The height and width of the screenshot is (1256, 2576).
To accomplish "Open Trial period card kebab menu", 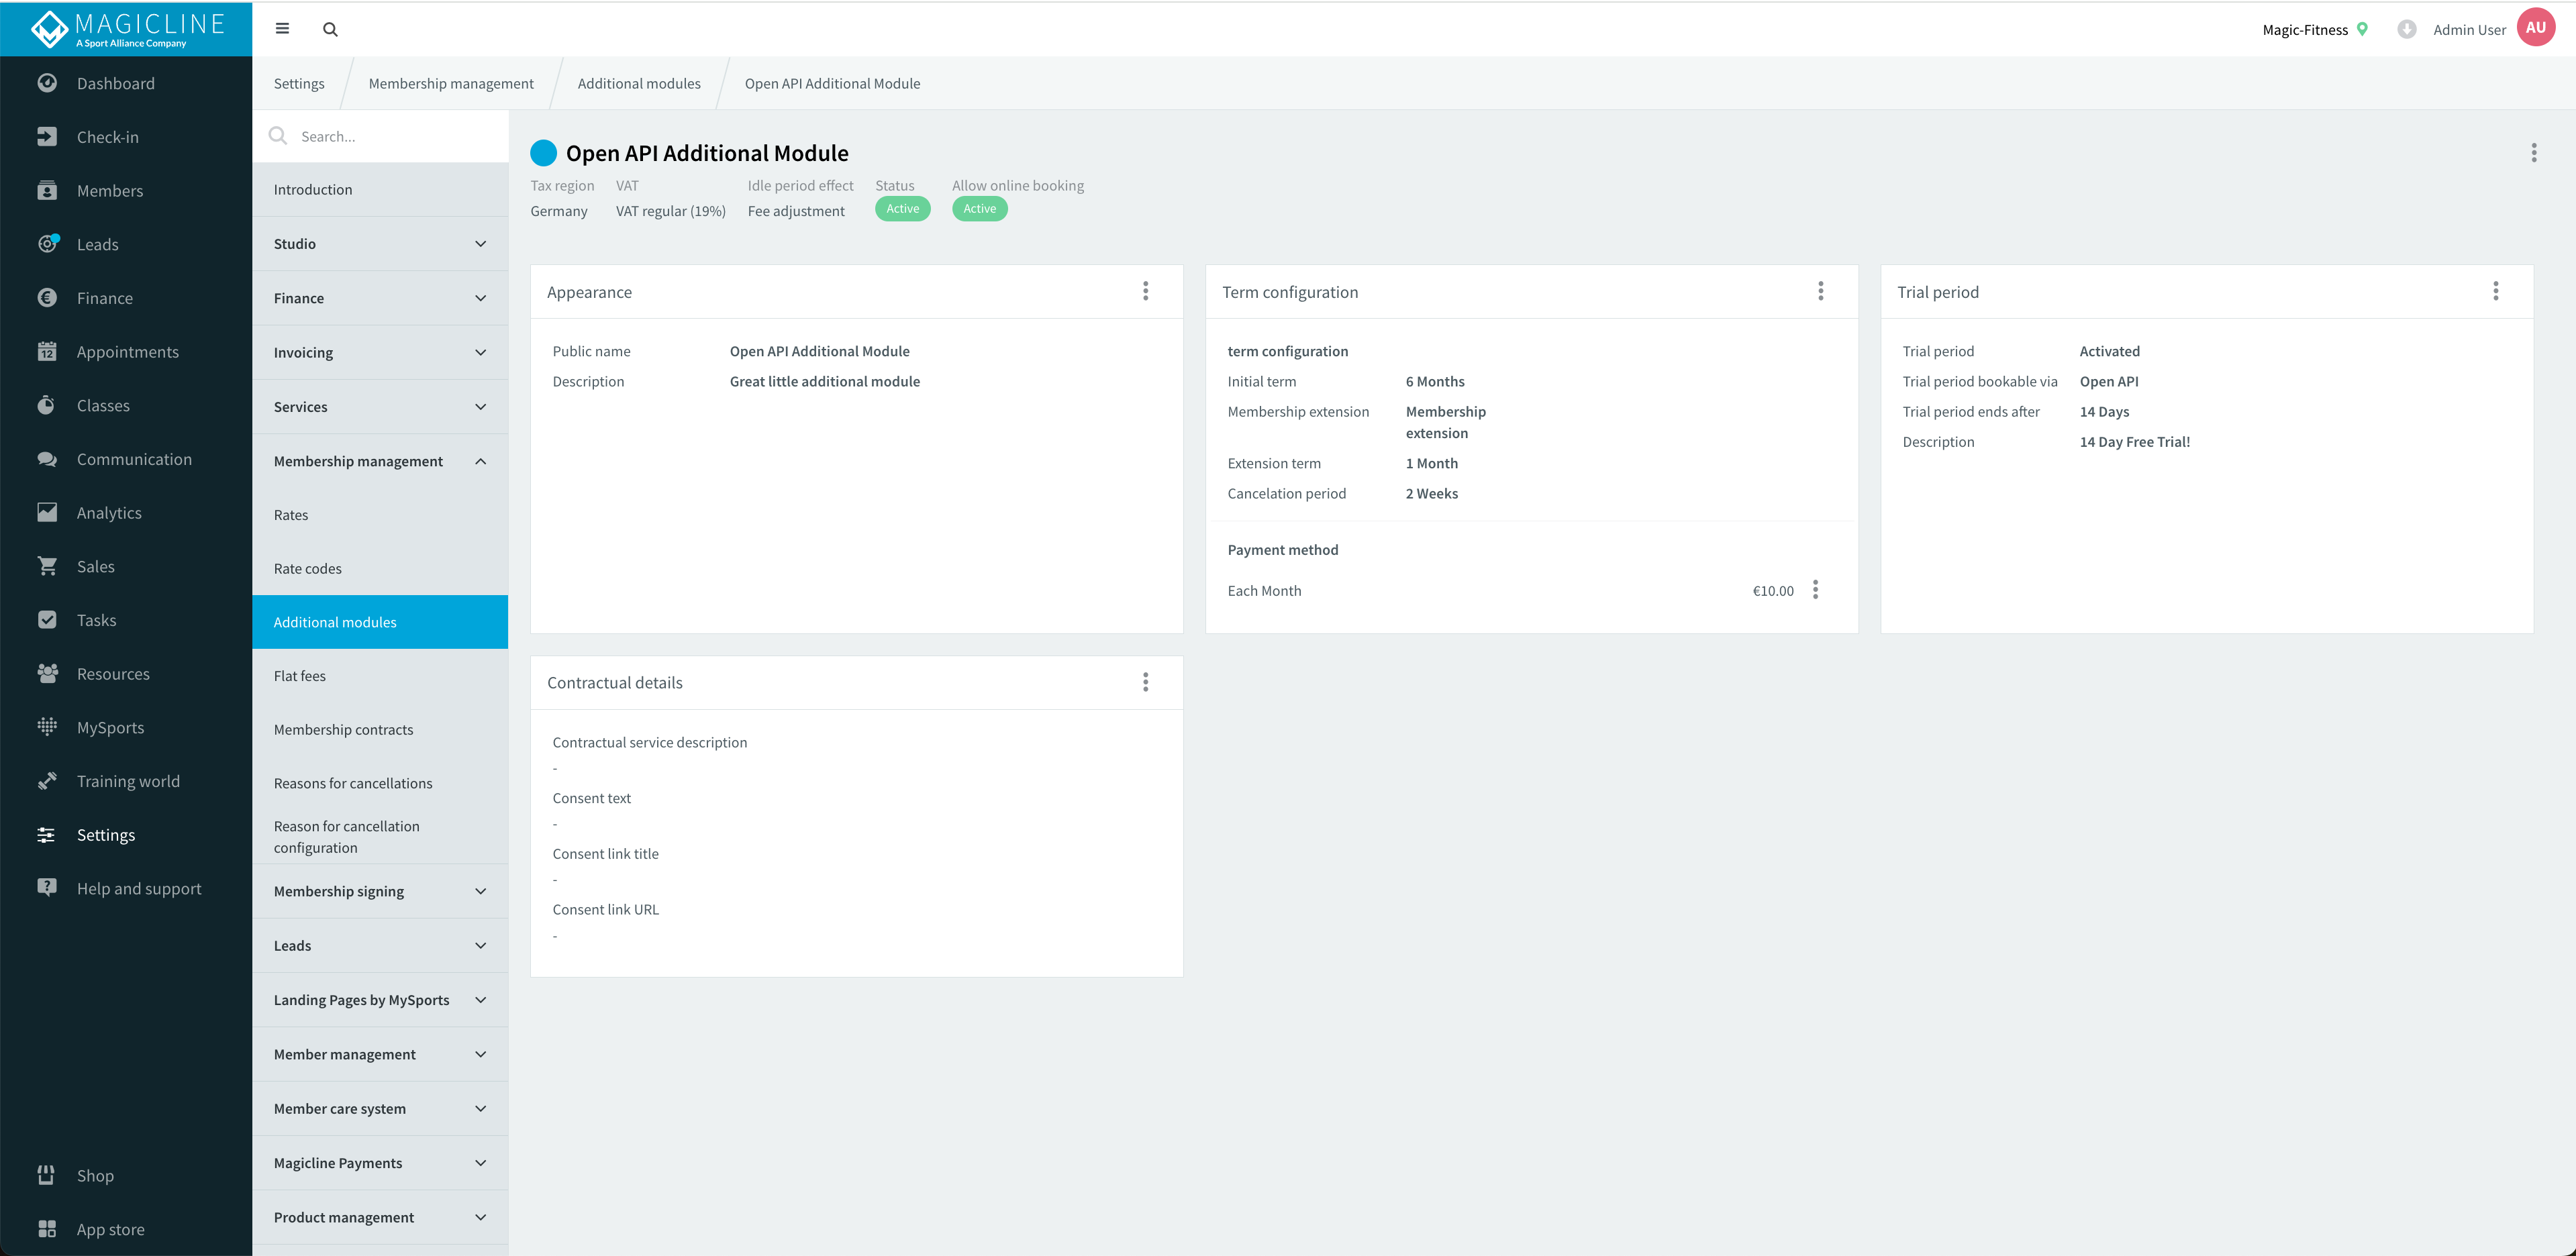I will [x=2495, y=291].
